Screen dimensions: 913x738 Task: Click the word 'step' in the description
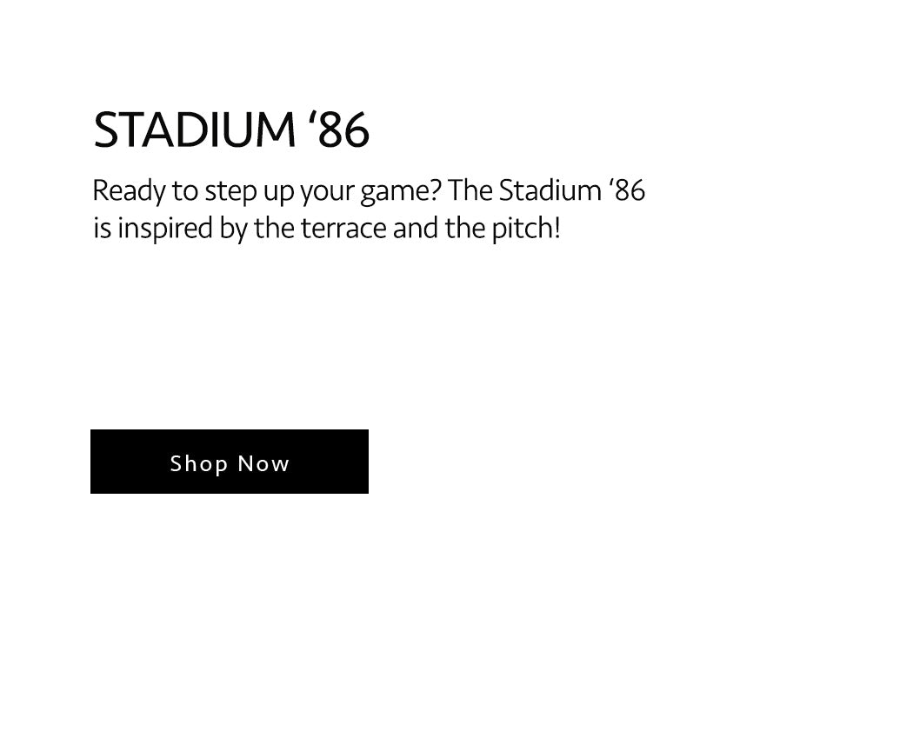pyautogui.click(x=230, y=192)
